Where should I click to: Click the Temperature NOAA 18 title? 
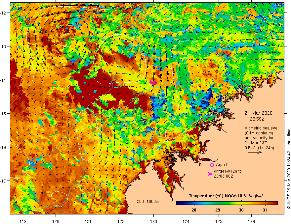(226, 196)
